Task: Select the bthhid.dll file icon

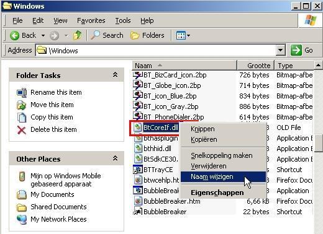Action: 138,149
